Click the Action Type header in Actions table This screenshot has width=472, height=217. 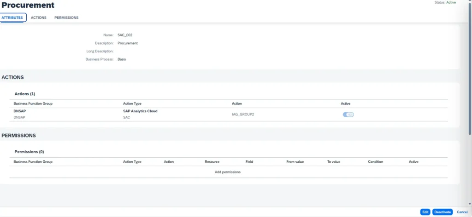click(132, 103)
